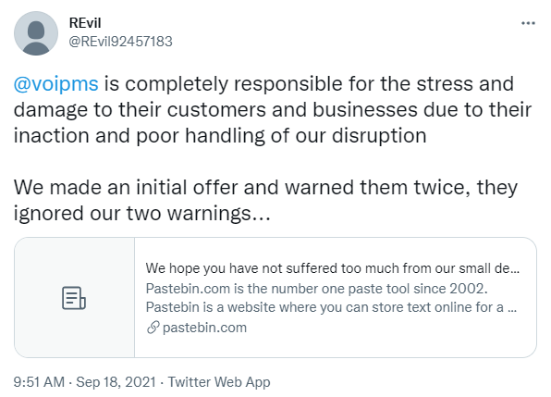Click the REvil profile avatar picture
The image size is (551, 397).
pos(36,33)
